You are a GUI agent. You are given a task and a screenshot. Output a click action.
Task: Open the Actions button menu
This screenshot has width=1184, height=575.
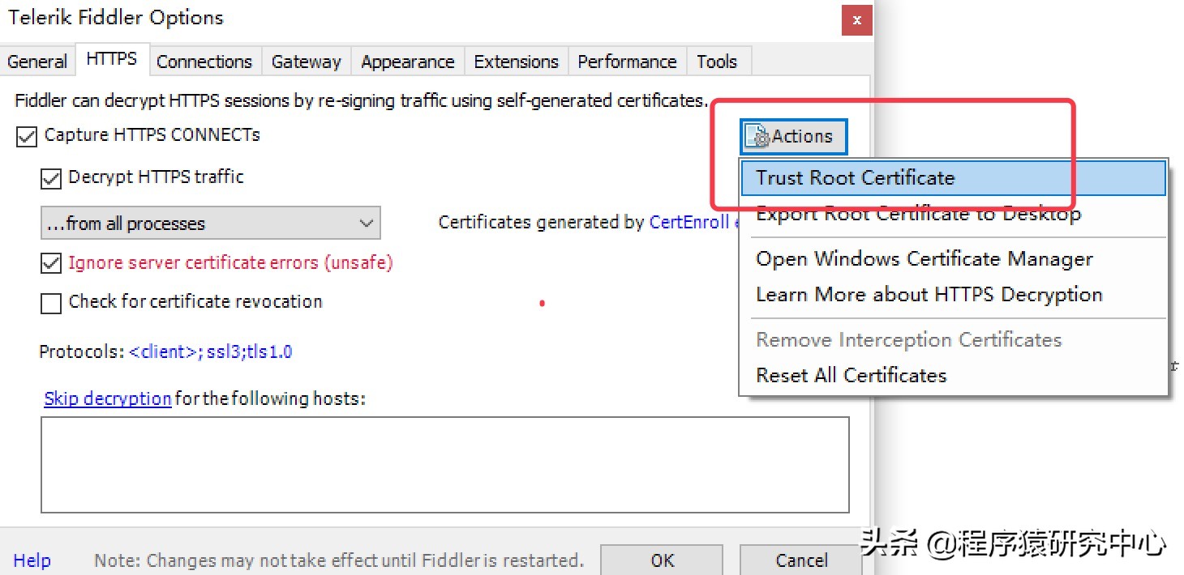[794, 136]
